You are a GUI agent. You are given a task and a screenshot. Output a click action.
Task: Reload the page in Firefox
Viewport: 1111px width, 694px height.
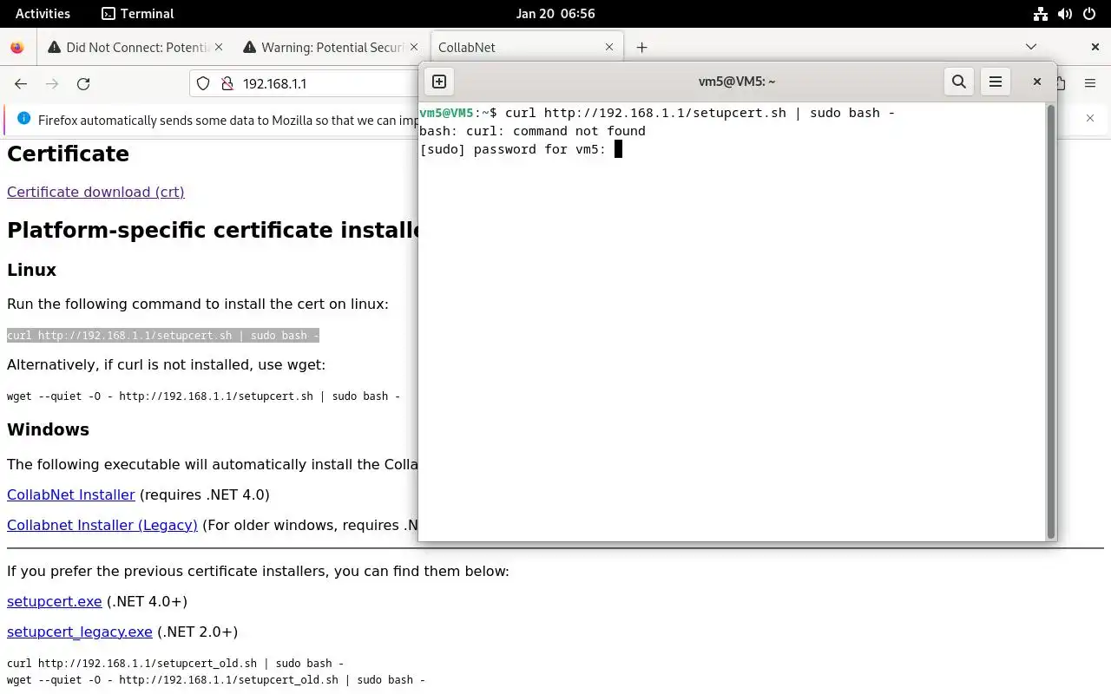coord(83,83)
